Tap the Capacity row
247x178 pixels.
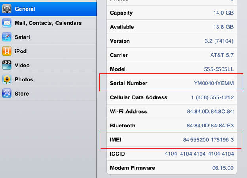coord(172,13)
